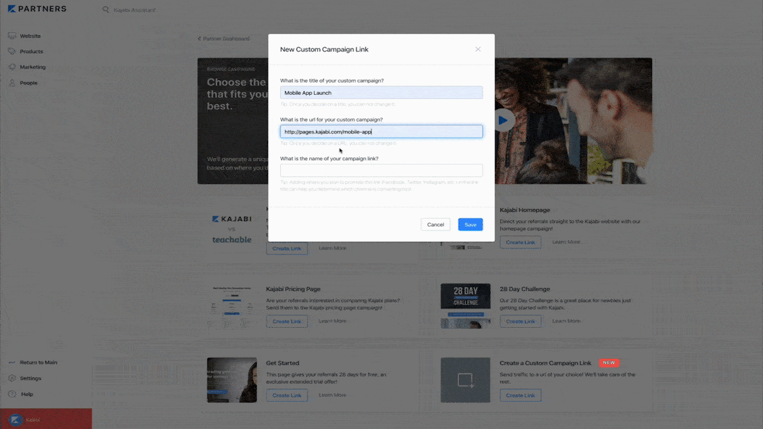This screenshot has width=763, height=429.
Task: Select Return to Main in sidebar
Action: [x=39, y=362]
